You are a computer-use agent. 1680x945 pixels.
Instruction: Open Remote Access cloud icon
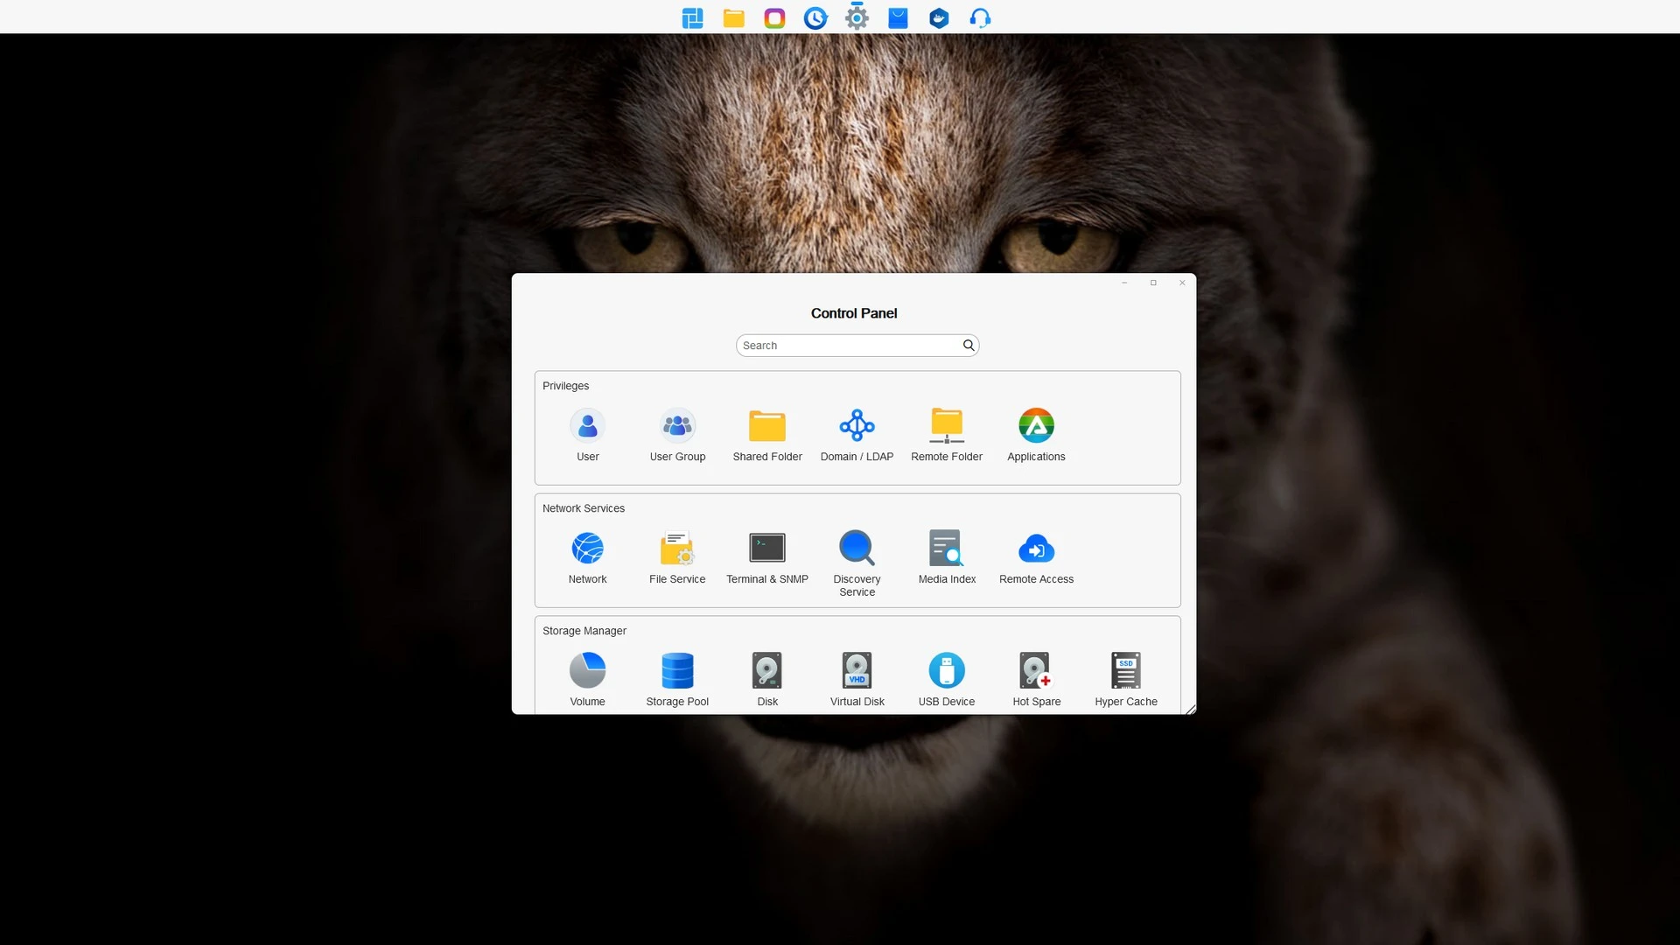point(1036,549)
